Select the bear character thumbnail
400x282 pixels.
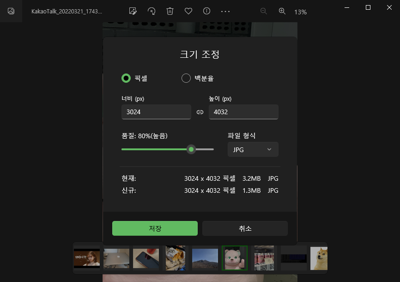coord(235,258)
